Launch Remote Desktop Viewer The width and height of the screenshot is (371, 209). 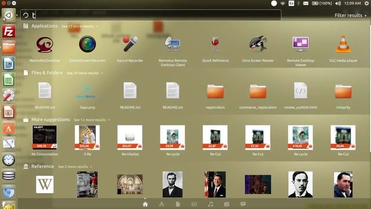[300, 44]
